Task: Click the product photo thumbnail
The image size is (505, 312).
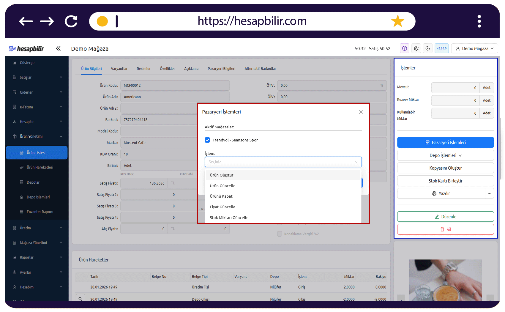Action: (445, 280)
